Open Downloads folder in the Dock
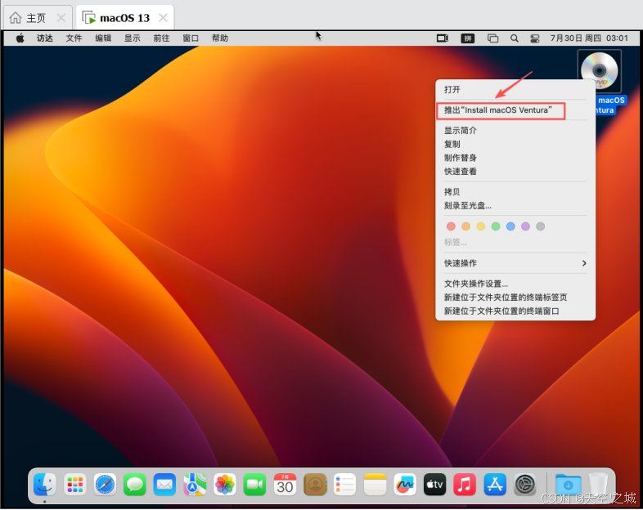The width and height of the screenshot is (643, 510). [x=568, y=485]
